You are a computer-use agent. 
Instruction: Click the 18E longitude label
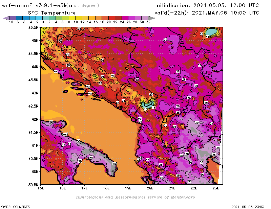click(106, 188)
